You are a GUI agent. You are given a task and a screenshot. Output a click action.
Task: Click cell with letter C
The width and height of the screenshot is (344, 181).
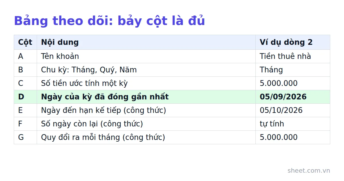(x=25, y=83)
